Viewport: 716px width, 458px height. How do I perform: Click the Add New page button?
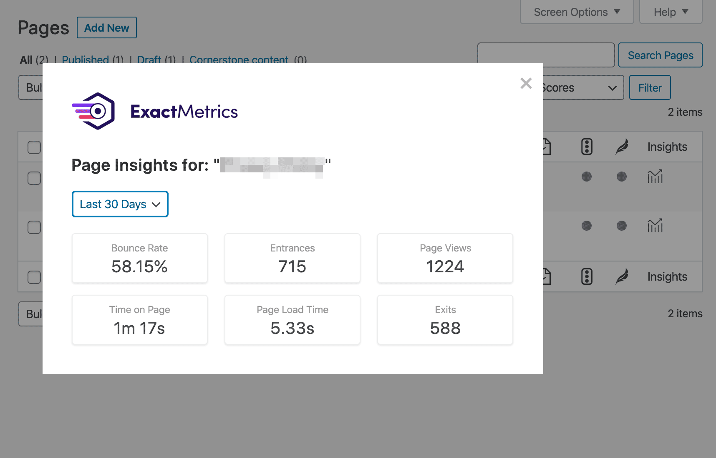tap(107, 27)
